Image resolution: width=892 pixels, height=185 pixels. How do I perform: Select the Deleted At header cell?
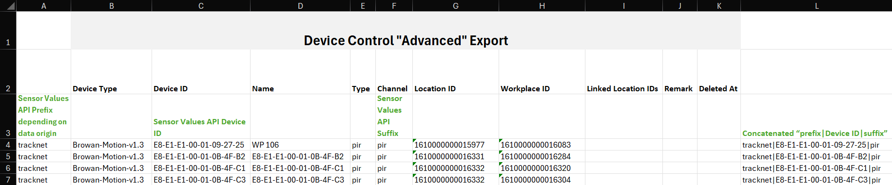click(x=719, y=72)
